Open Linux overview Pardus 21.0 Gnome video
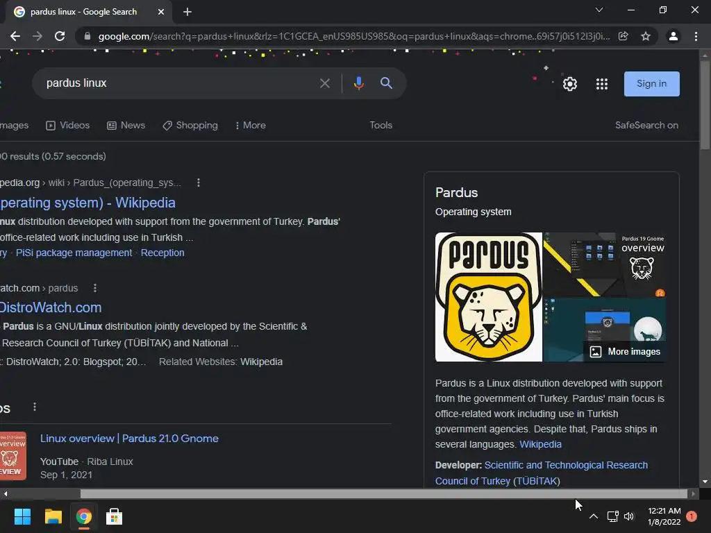 129,439
